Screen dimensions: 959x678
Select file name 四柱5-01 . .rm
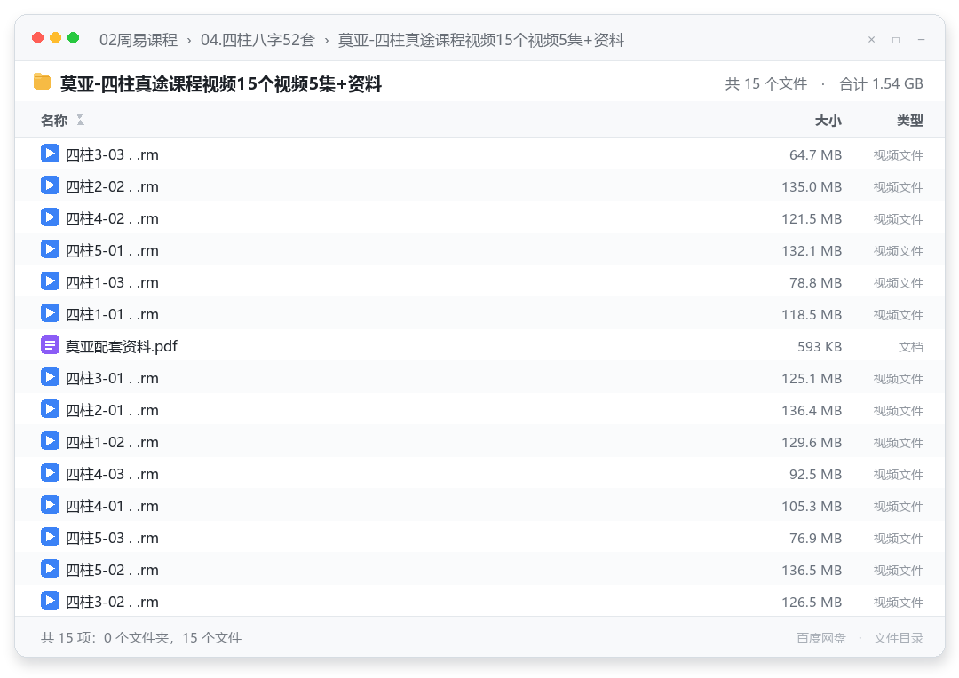point(112,250)
